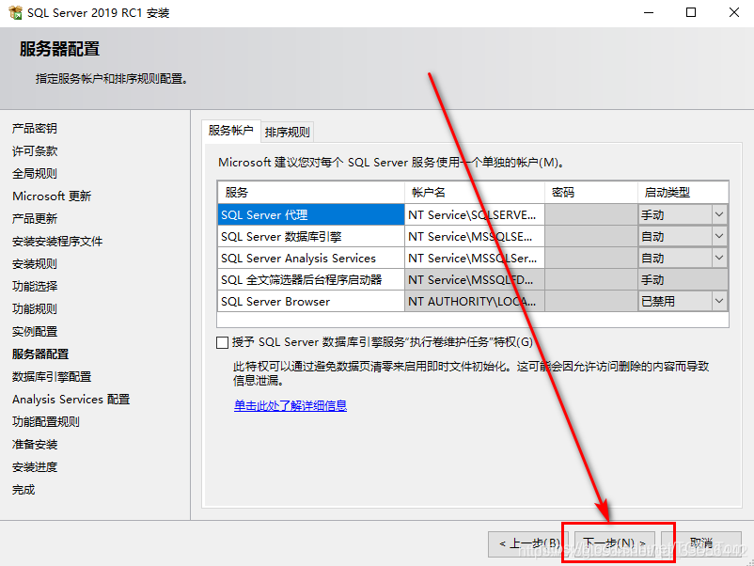754x566 pixels.
Task: Click the SQL Server setup title icon
Action: tap(15, 12)
